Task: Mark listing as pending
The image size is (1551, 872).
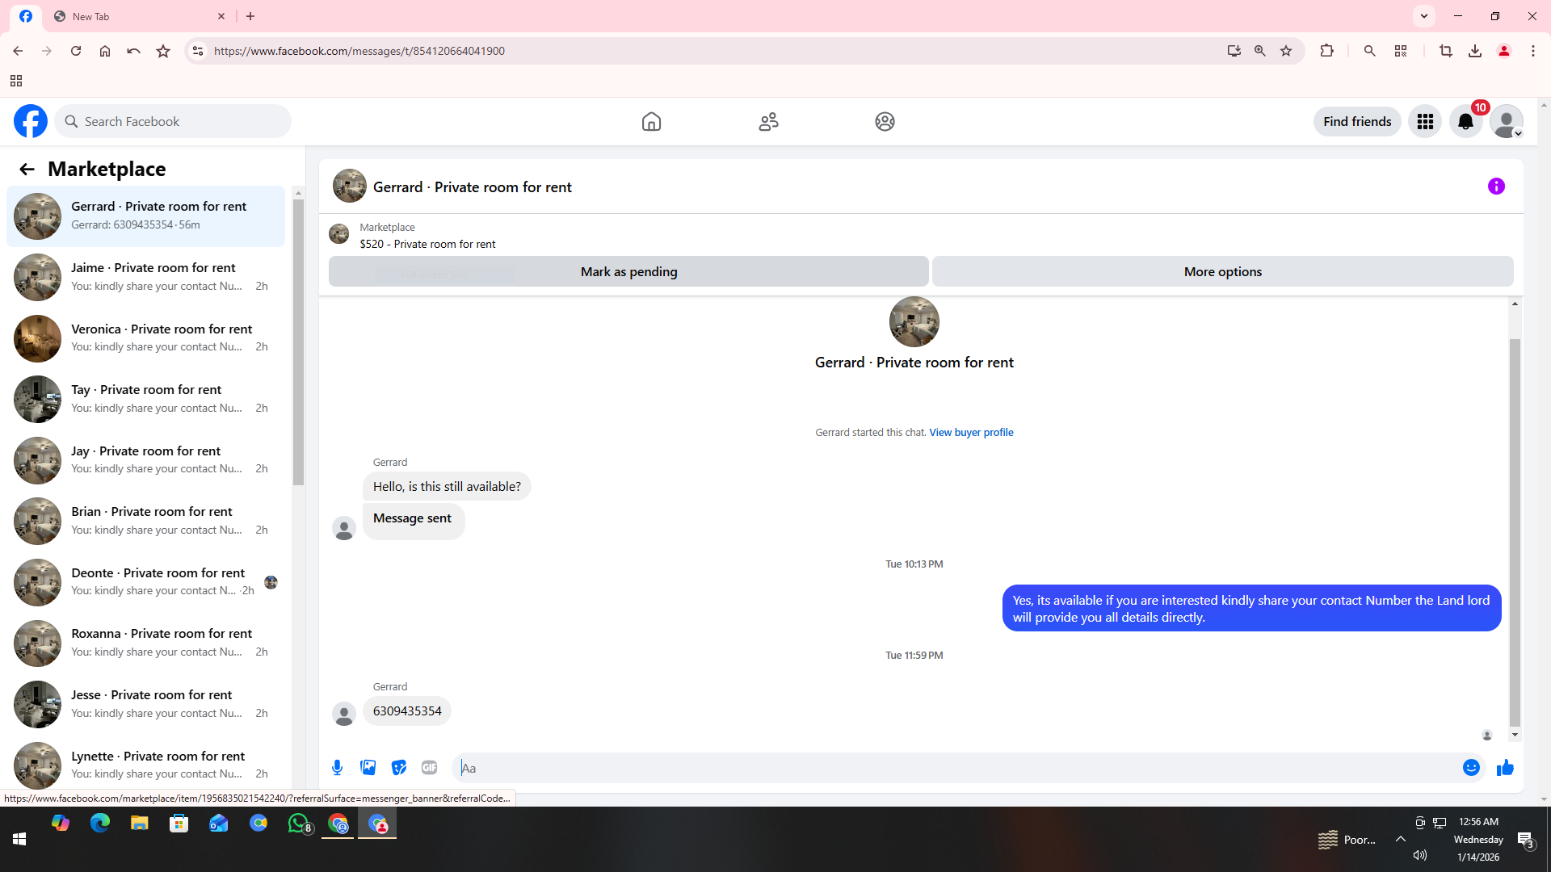Action: (628, 272)
